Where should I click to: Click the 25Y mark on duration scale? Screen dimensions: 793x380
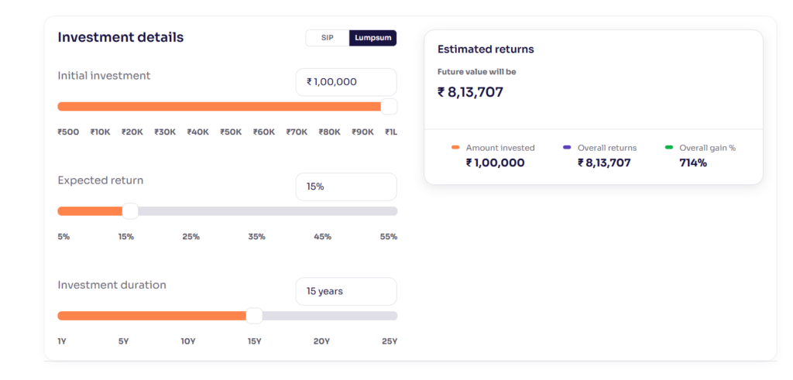click(x=390, y=342)
